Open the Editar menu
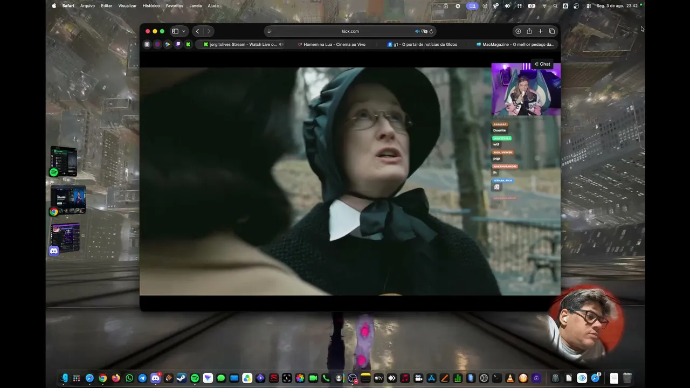This screenshot has height=388, width=690. 107,6
